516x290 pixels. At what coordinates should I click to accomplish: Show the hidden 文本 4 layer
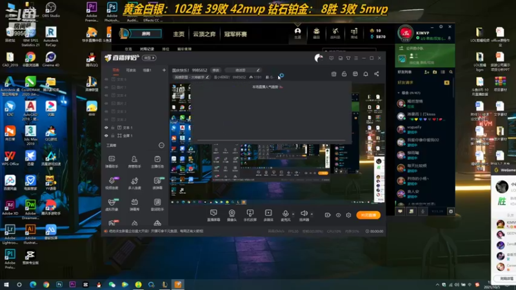coord(106,95)
